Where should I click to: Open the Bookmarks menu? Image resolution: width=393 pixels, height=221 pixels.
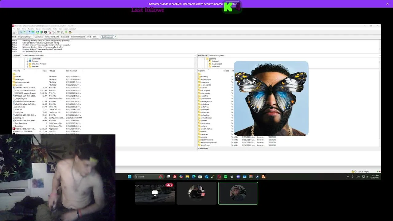(x=47, y=29)
